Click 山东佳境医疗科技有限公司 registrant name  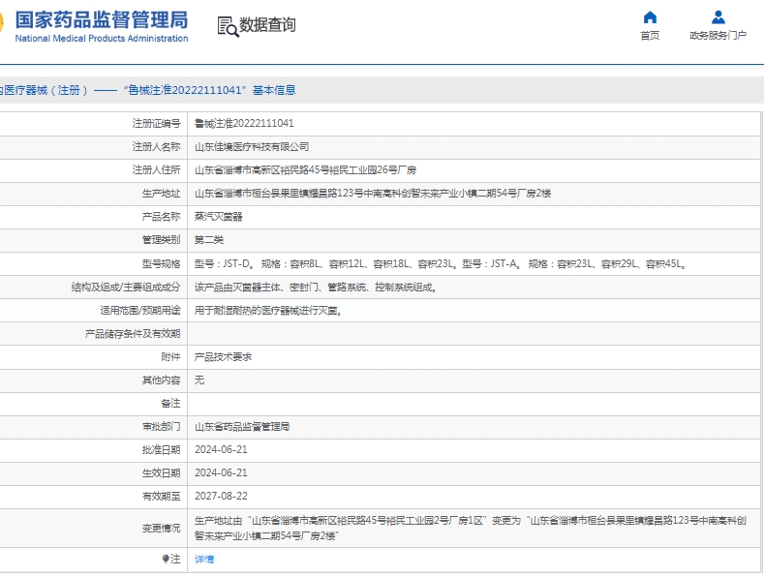[x=252, y=147]
